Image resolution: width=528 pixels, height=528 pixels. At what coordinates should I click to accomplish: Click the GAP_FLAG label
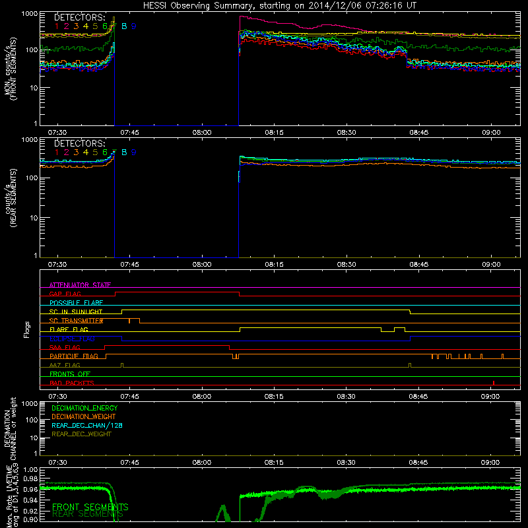click(65, 294)
